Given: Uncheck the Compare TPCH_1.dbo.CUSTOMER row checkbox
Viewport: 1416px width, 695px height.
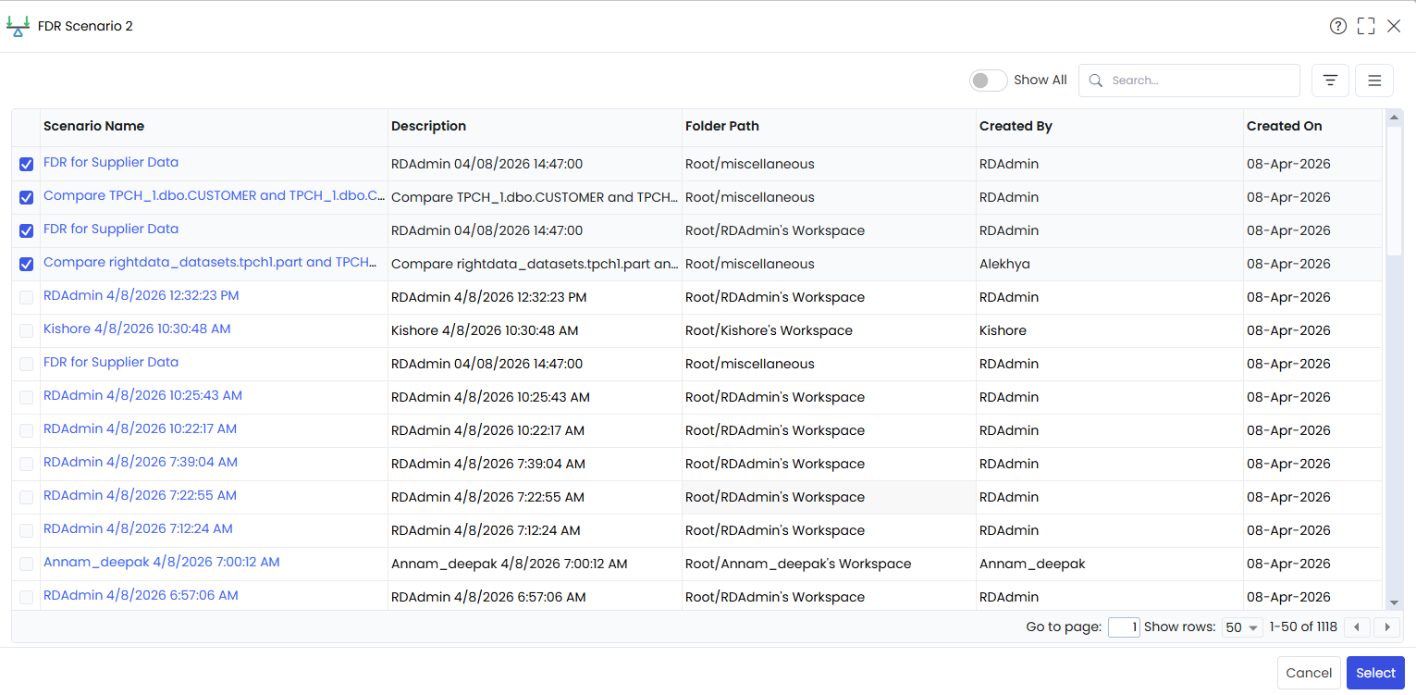Looking at the screenshot, I should 26,197.
